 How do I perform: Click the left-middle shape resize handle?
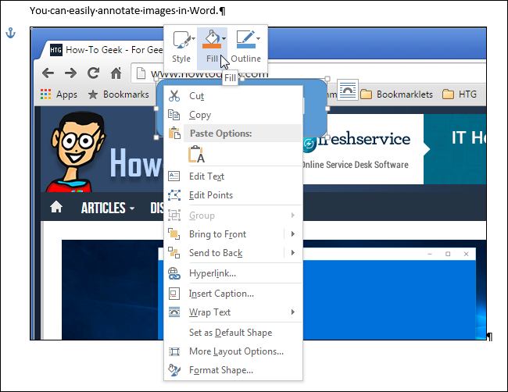[156, 109]
